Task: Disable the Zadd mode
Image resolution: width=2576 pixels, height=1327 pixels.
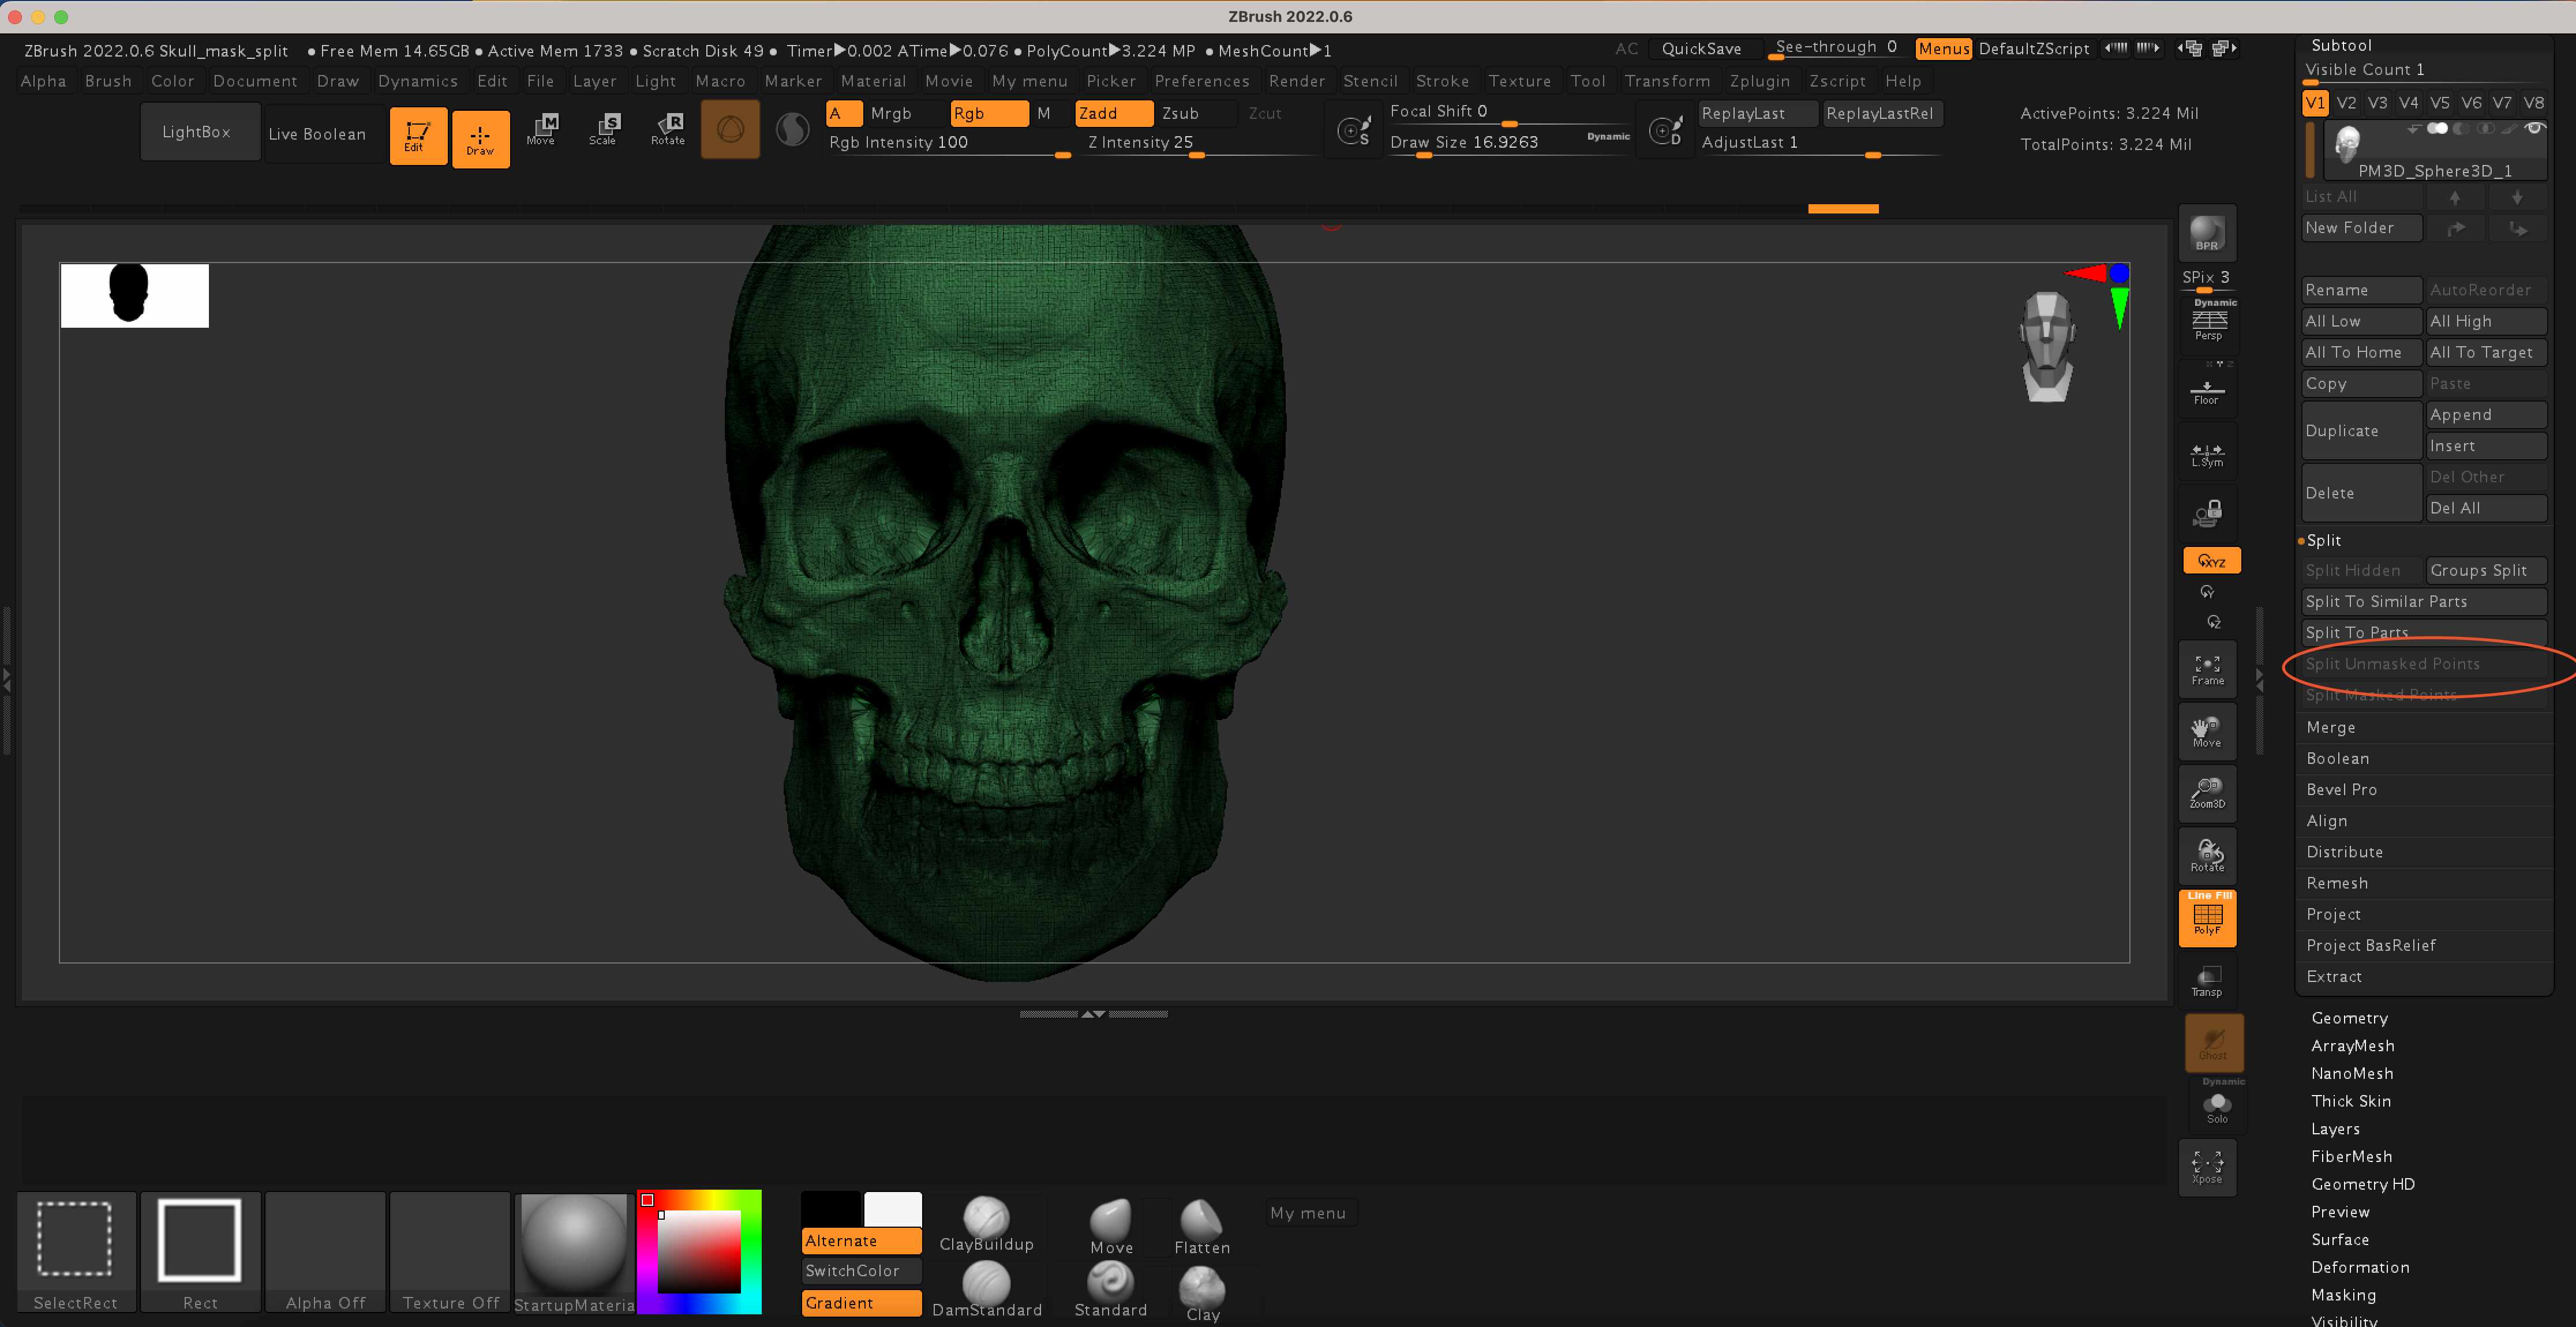Action: (1112, 113)
